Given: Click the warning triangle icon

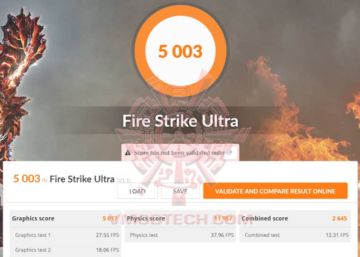Looking at the screenshot, I should (x=128, y=153).
